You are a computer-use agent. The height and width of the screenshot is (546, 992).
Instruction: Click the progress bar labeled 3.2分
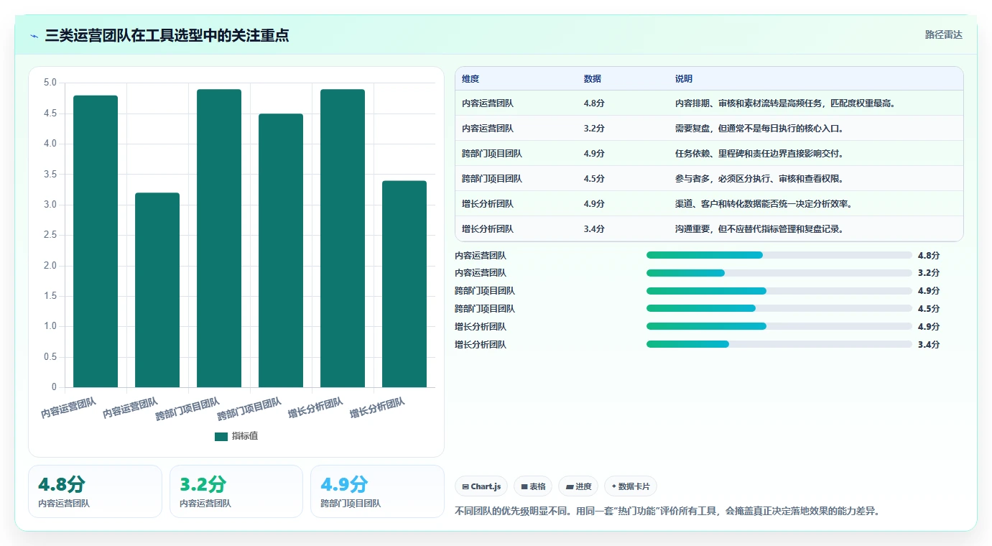[779, 273]
